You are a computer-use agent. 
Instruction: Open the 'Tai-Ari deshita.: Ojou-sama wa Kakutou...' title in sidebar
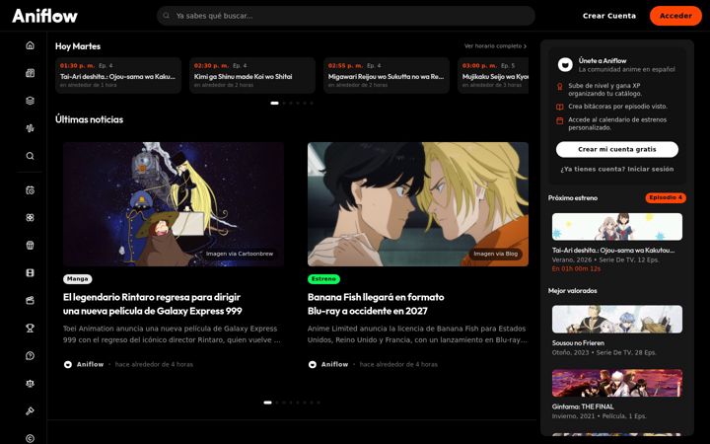click(613, 250)
